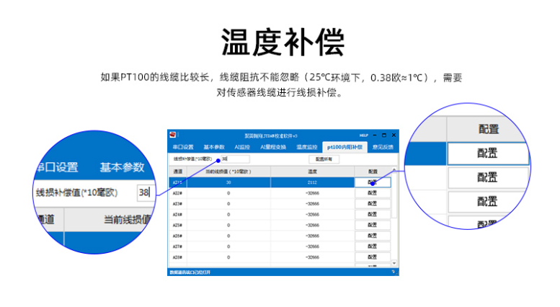560x307 pixels.
Task: Open the 基本参数 tab
Action: (x=214, y=146)
